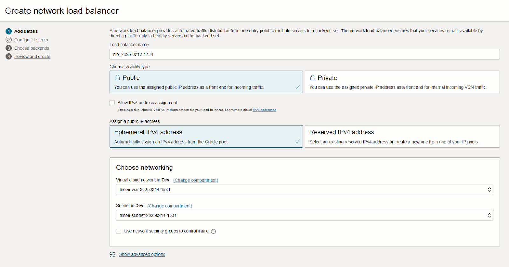509x267 pixels.
Task: Click the step 1 Add details circle icon
Action: pos(9,31)
